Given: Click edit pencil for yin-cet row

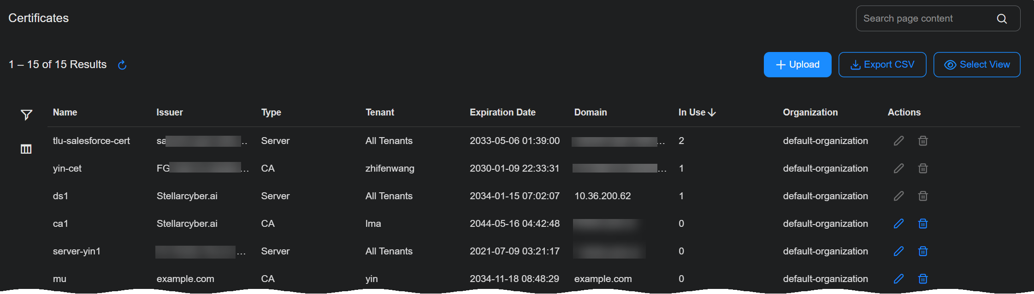Looking at the screenshot, I should tap(898, 168).
